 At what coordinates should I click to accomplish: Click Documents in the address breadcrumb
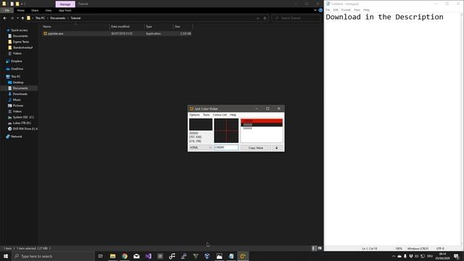[x=58, y=18]
